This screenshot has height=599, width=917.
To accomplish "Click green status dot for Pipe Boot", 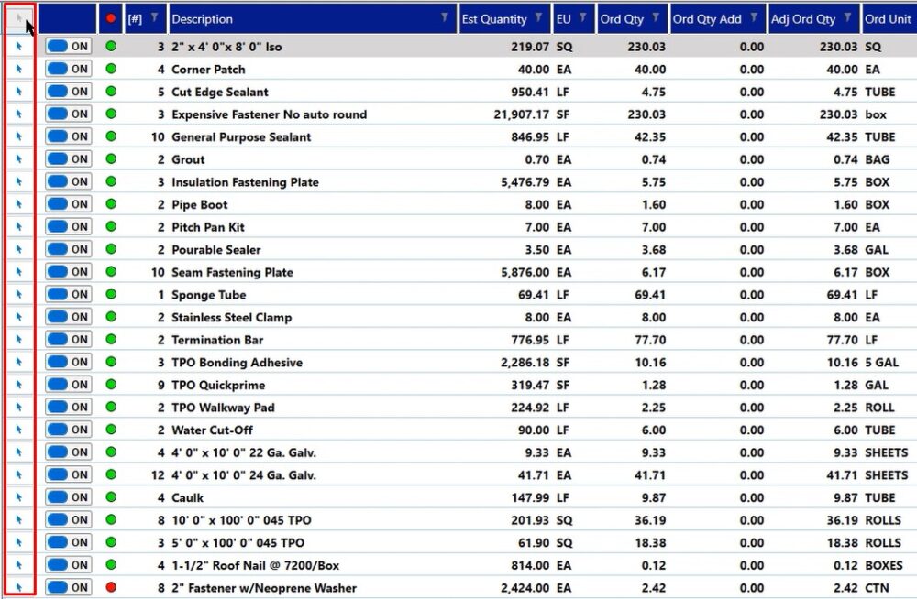I will (111, 204).
